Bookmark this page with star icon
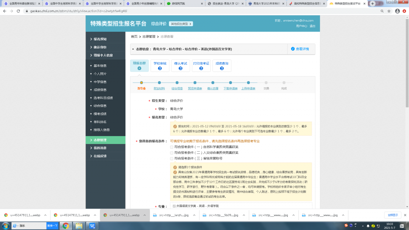409x230 pixels. 389,11
